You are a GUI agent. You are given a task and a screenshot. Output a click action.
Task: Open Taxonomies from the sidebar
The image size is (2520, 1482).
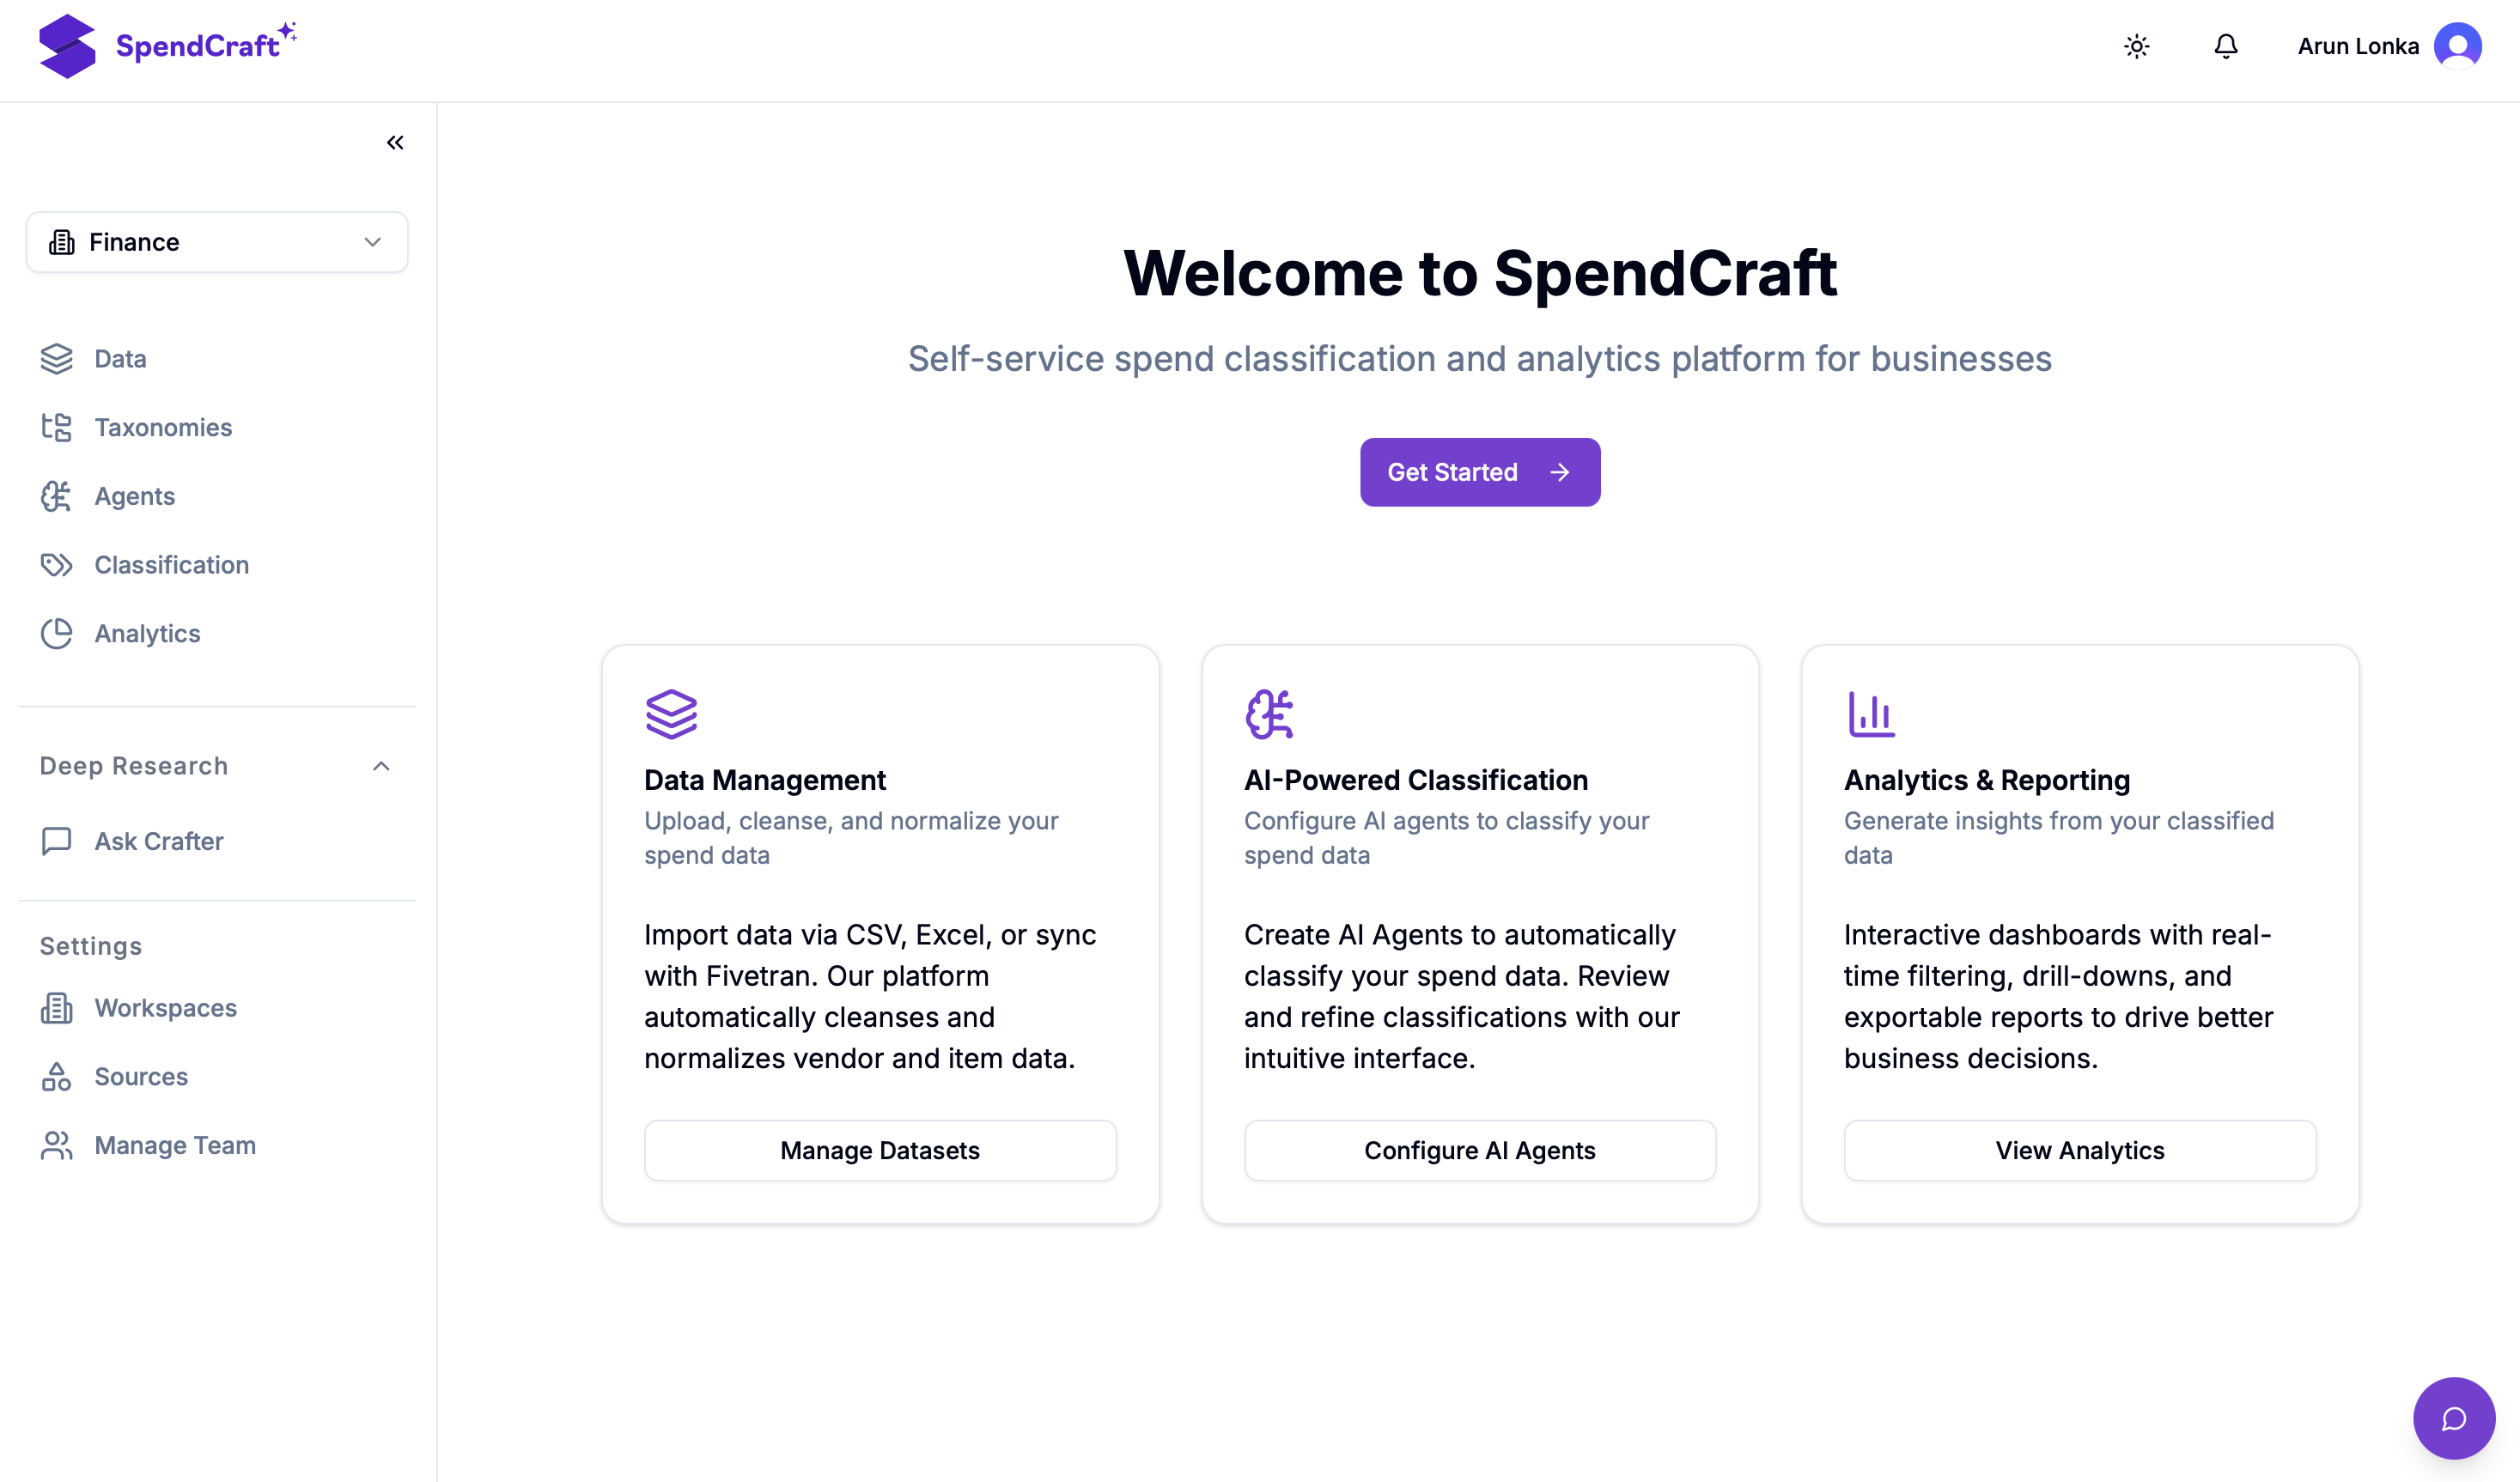pos(163,427)
